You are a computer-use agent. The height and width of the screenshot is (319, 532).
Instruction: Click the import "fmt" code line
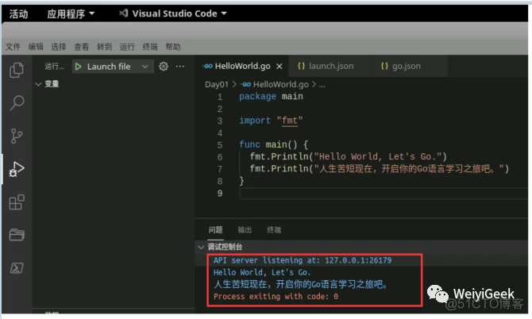[x=271, y=121]
